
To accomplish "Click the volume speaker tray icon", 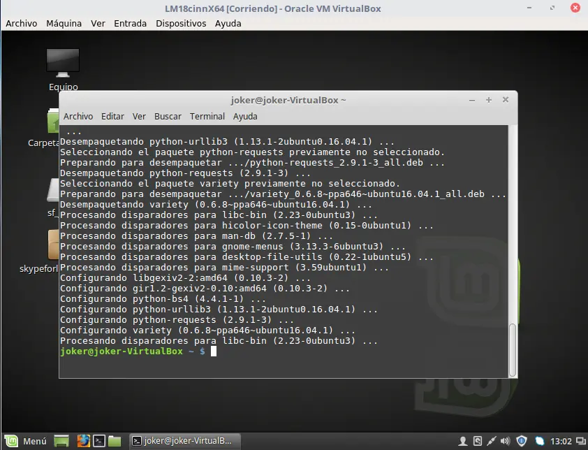I will (506, 441).
